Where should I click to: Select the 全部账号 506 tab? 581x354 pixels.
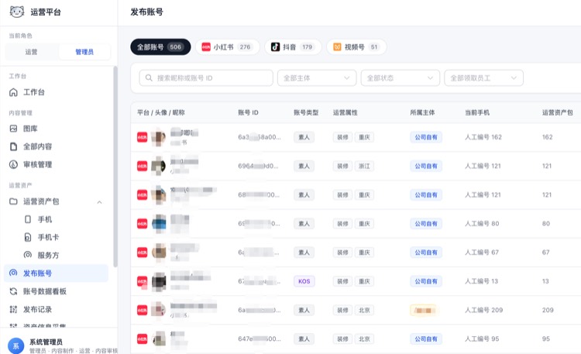click(160, 47)
